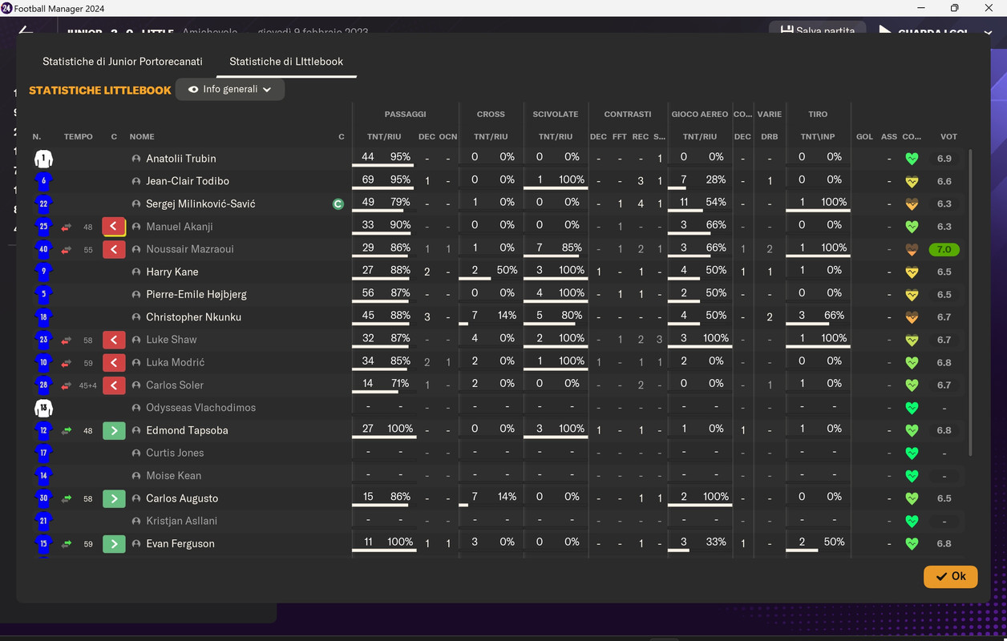Switch to Statistiche di Junior Portorecanati tab

123,62
